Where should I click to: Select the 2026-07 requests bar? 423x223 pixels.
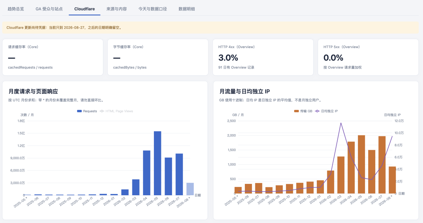pos(179,174)
